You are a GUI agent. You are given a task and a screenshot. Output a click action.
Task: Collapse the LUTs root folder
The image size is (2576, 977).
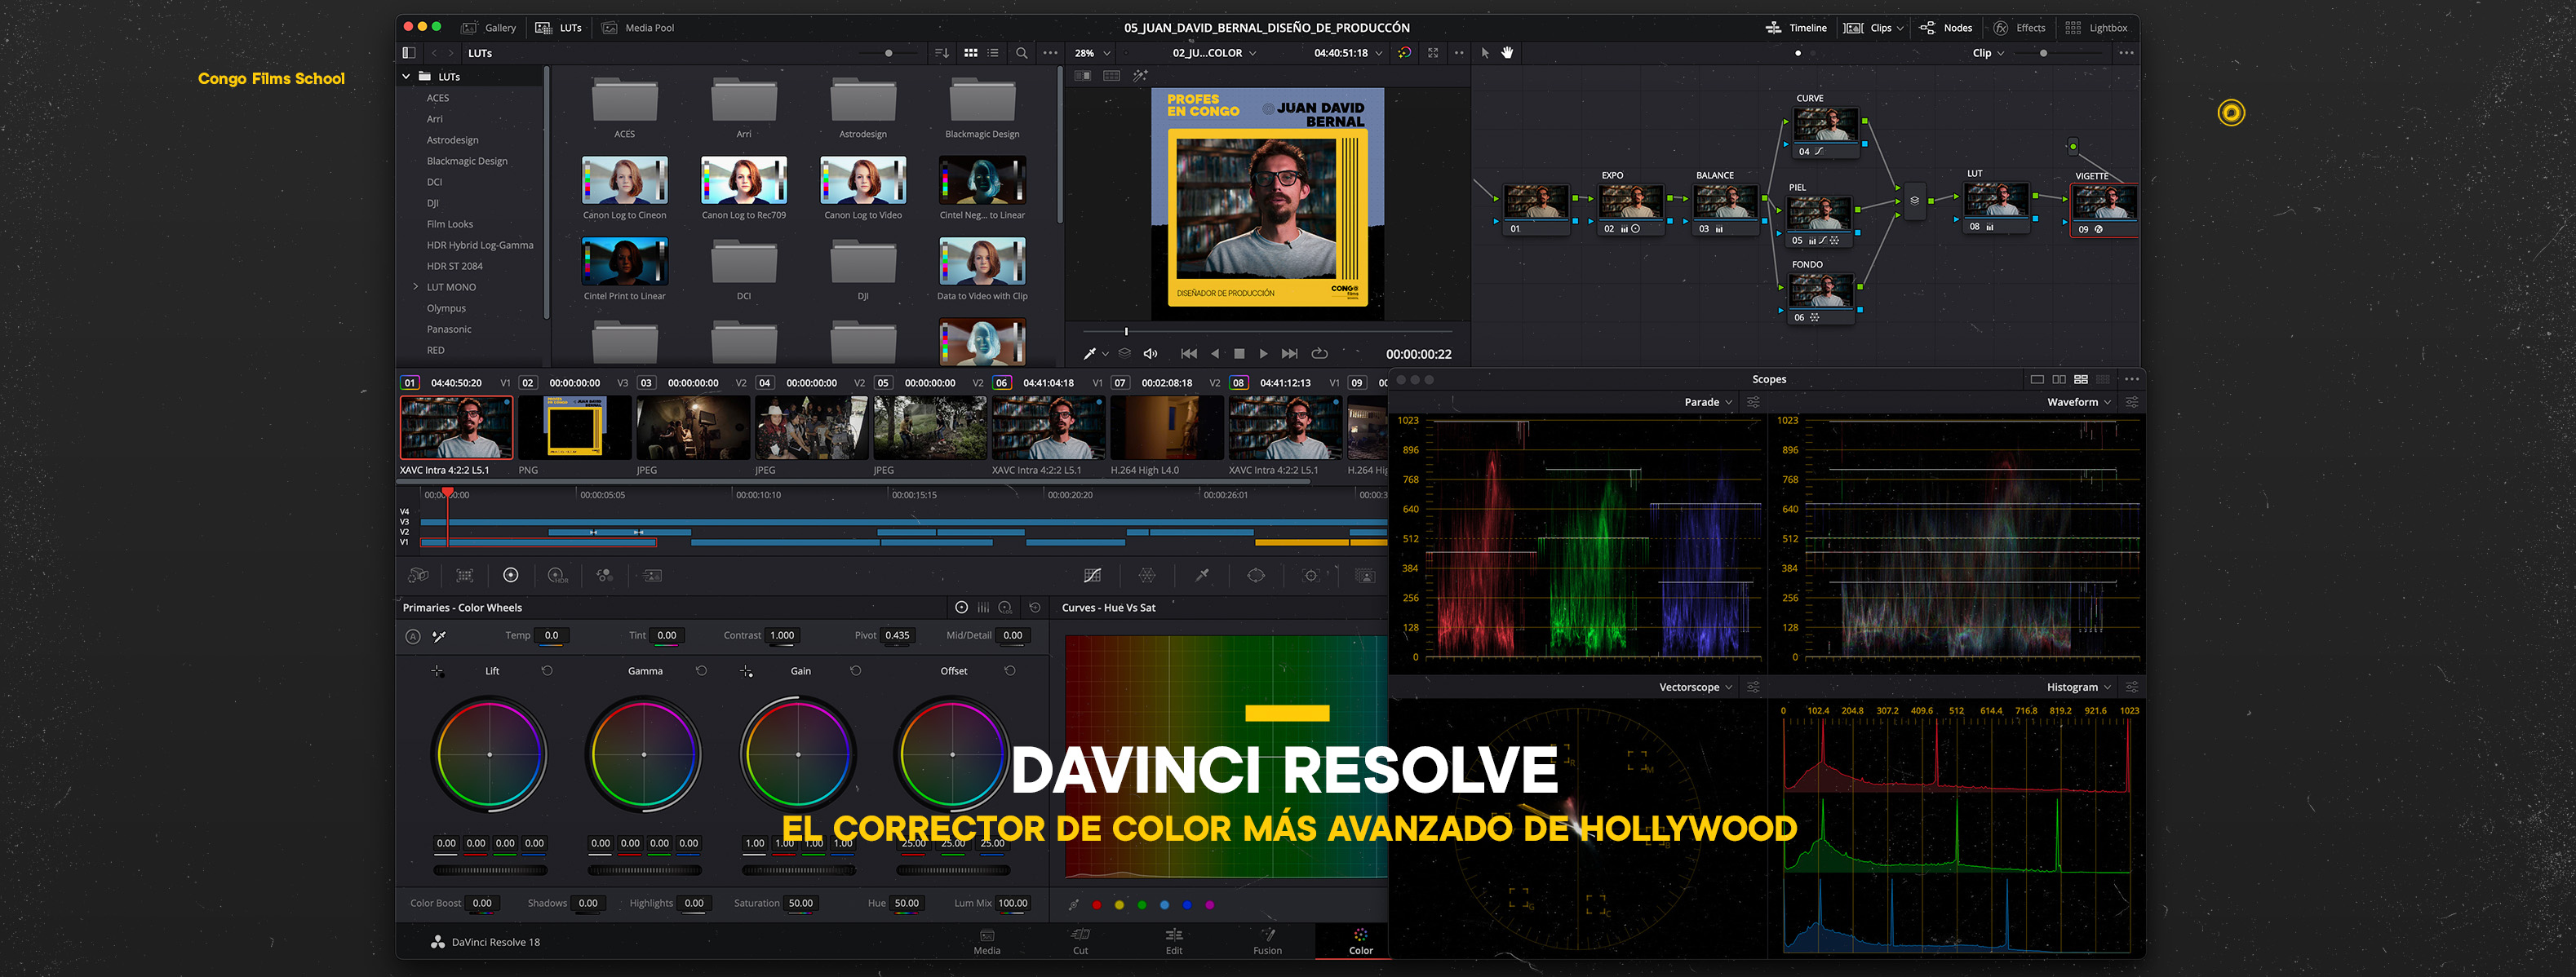[406, 76]
